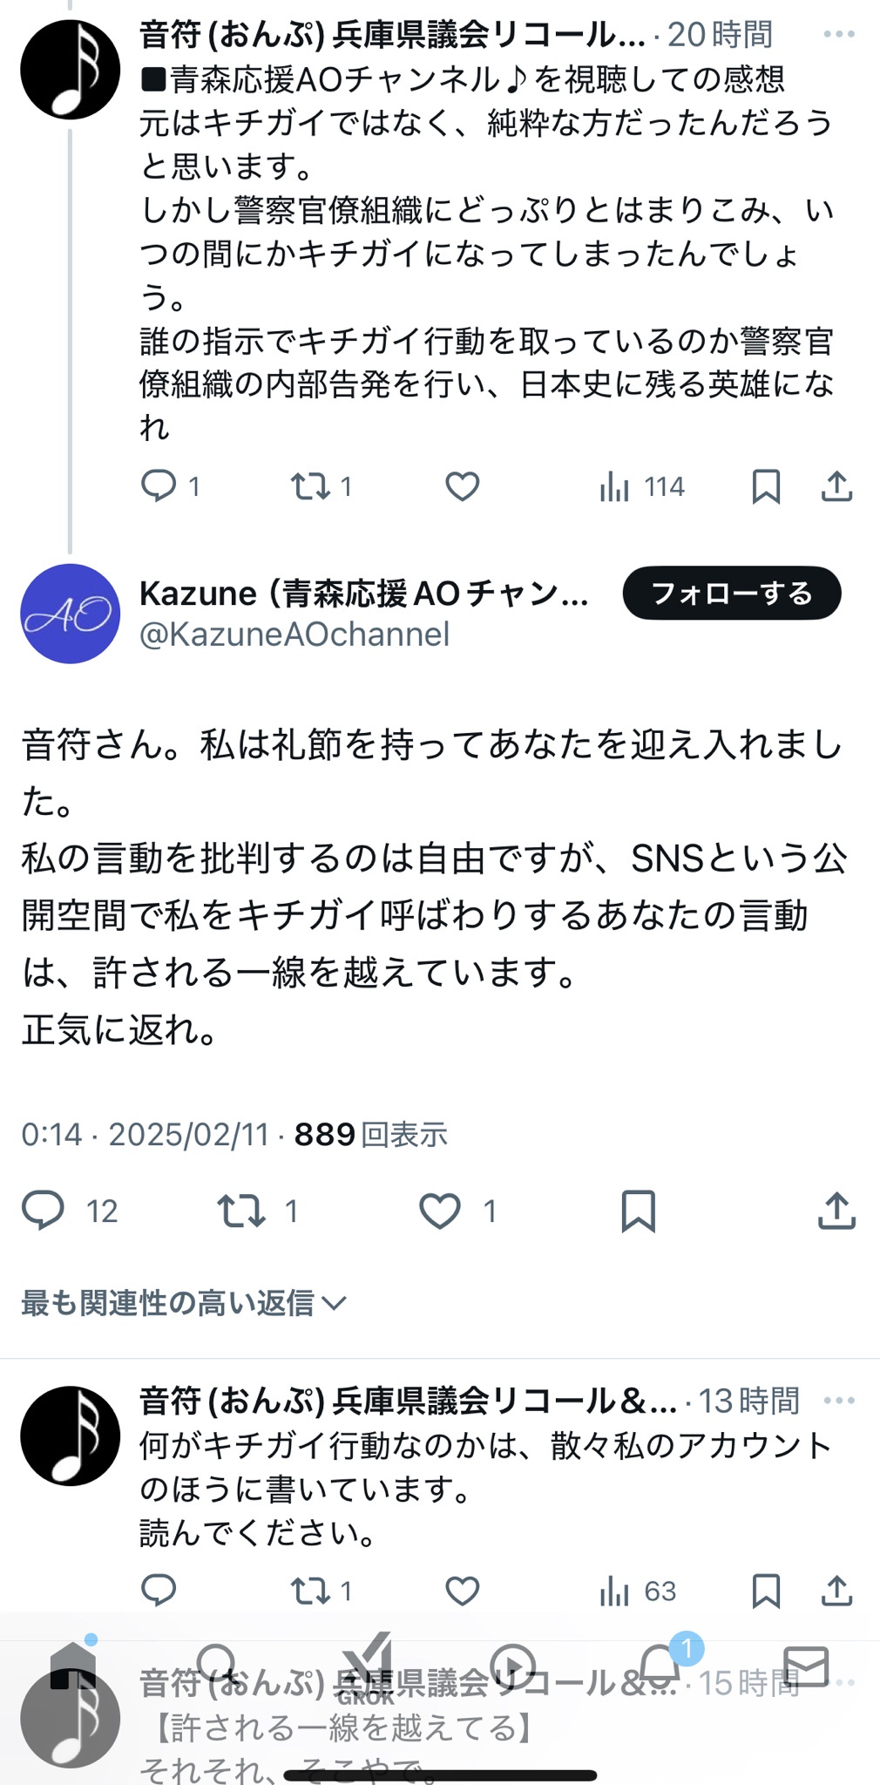Open more options on 13時間 reply

click(838, 1401)
